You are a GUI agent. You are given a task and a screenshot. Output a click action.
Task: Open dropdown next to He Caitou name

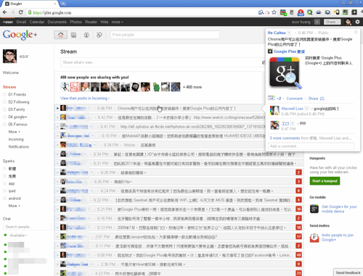[289, 33]
